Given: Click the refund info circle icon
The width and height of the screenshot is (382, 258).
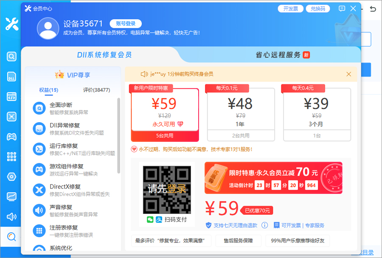Looking at the screenshot, I should pyautogui.click(x=264, y=225).
